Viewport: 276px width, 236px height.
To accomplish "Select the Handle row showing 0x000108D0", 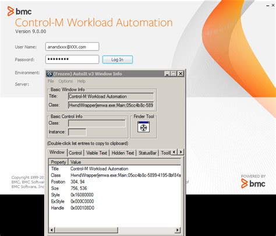I will click(x=115, y=208).
